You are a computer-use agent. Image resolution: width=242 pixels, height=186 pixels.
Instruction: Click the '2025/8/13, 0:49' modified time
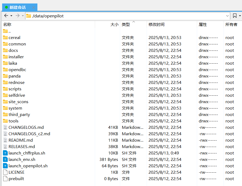[x=163, y=153]
